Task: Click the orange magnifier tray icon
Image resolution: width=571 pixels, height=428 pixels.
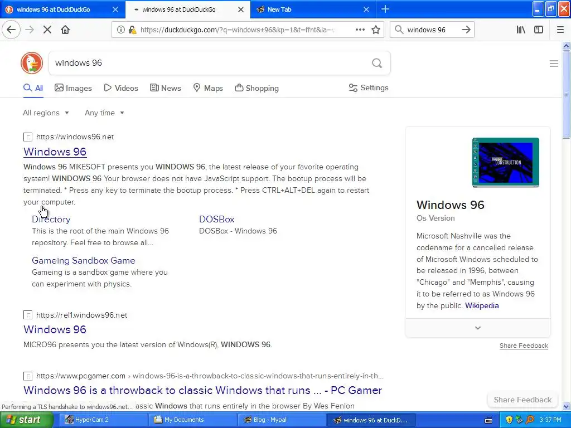Action: click(530, 420)
